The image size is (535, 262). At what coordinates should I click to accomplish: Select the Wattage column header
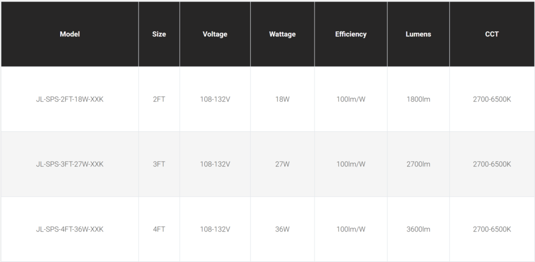click(282, 34)
